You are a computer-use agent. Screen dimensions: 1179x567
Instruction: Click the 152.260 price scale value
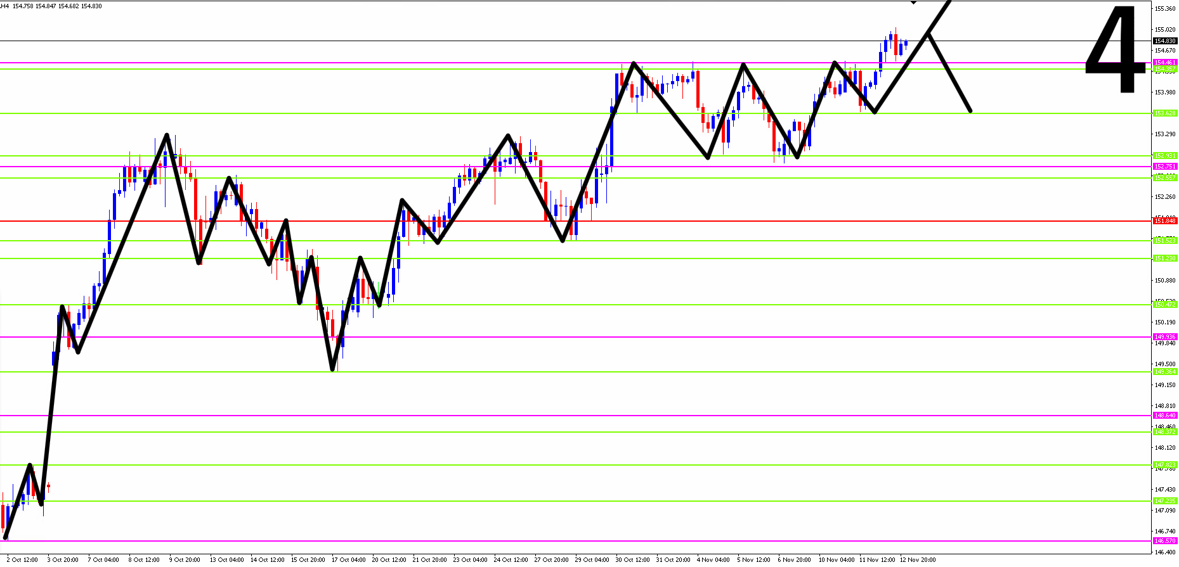1166,197
